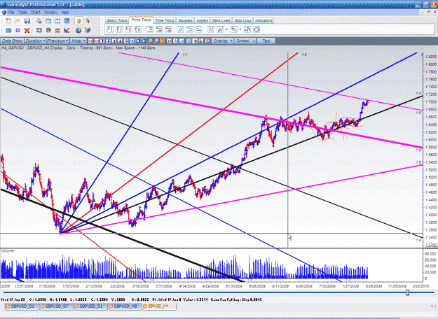This screenshot has width=438, height=319.
Task: Expand the arrow next to the fan-lines tool
Action: (240, 29)
